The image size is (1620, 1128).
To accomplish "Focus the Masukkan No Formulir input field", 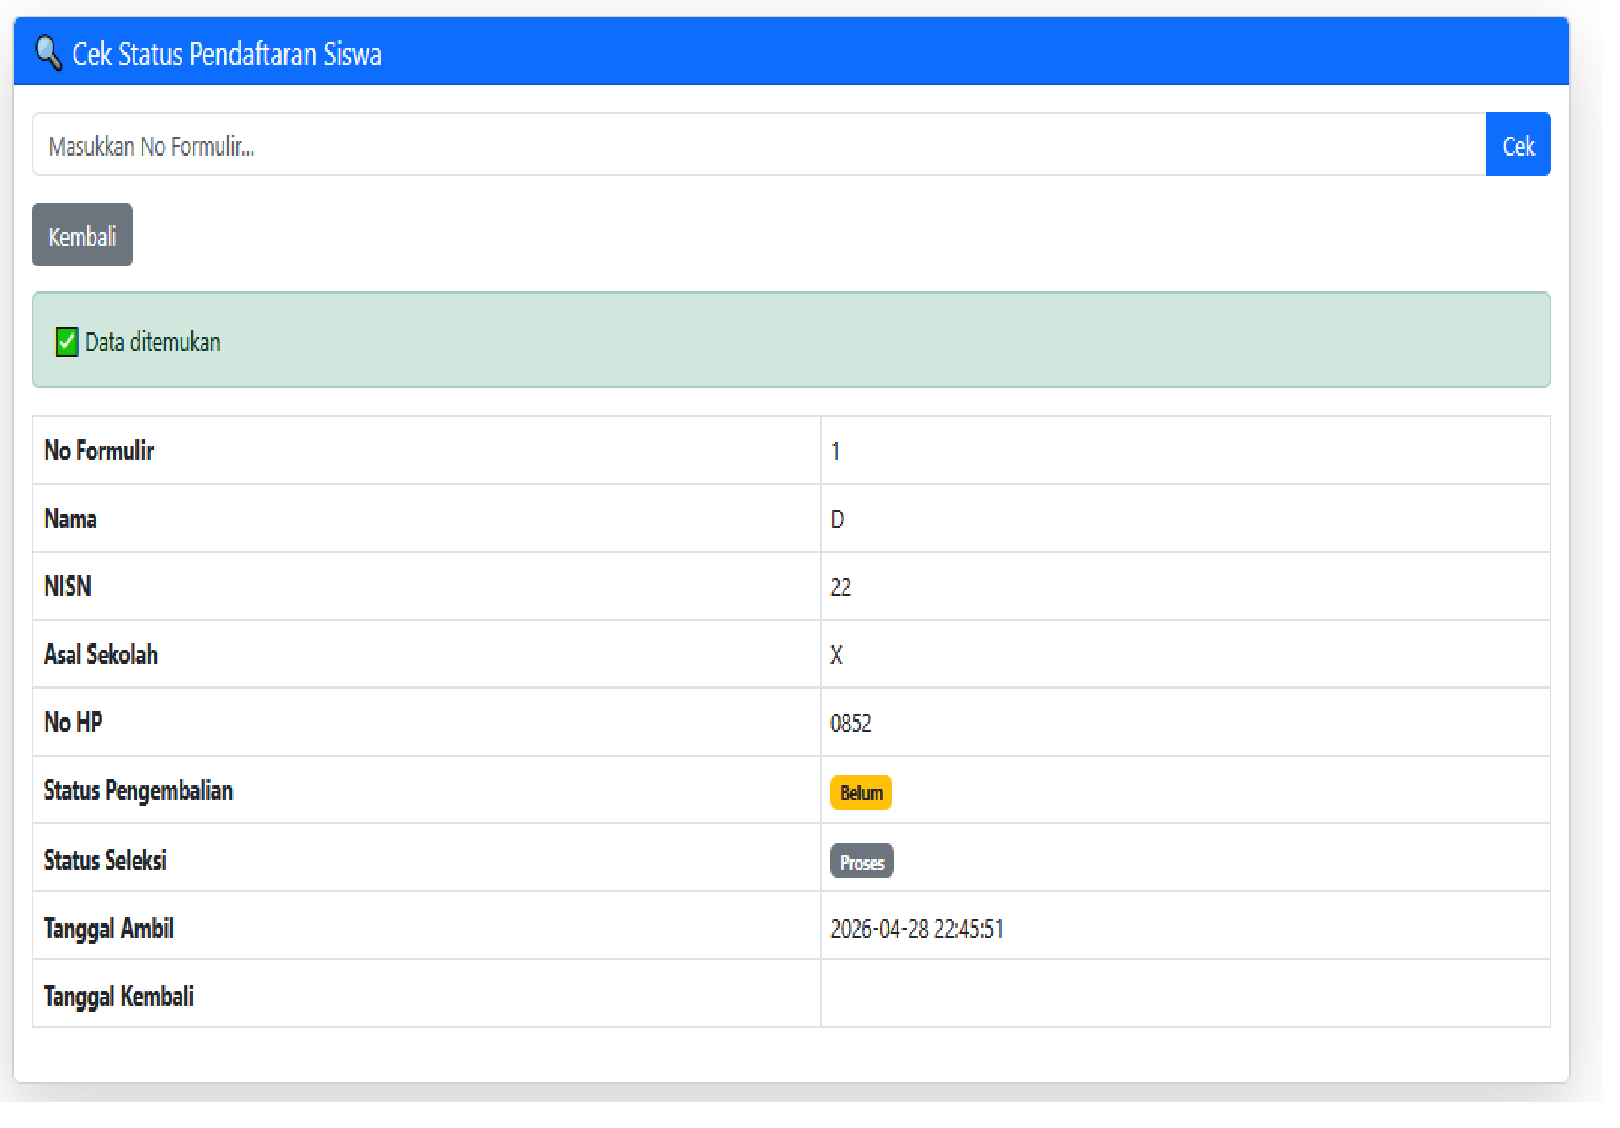I will click(x=759, y=145).
